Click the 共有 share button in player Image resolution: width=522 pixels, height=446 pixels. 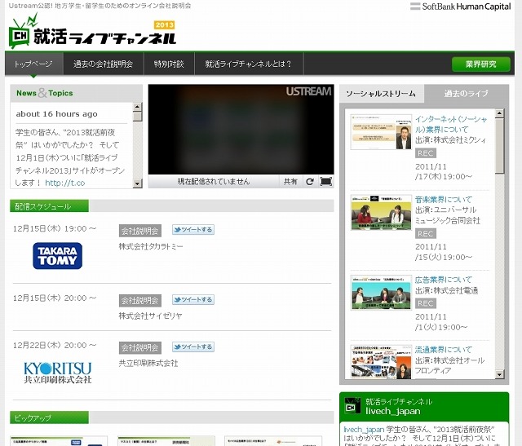point(290,182)
